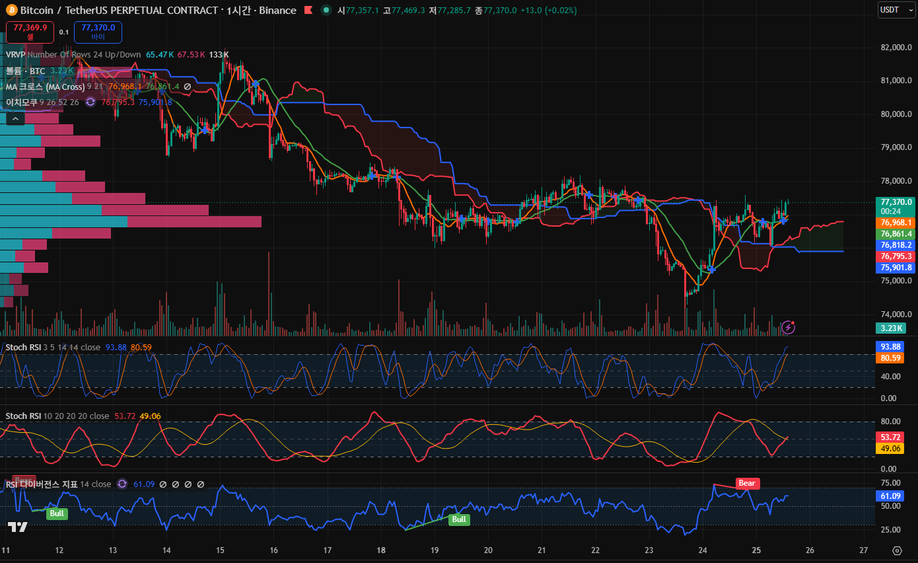Click the red flag next to Binance
This screenshot has height=563, width=918.
(x=308, y=11)
